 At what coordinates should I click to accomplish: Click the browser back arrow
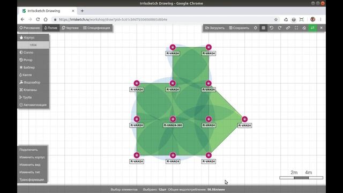click(x=23, y=19)
